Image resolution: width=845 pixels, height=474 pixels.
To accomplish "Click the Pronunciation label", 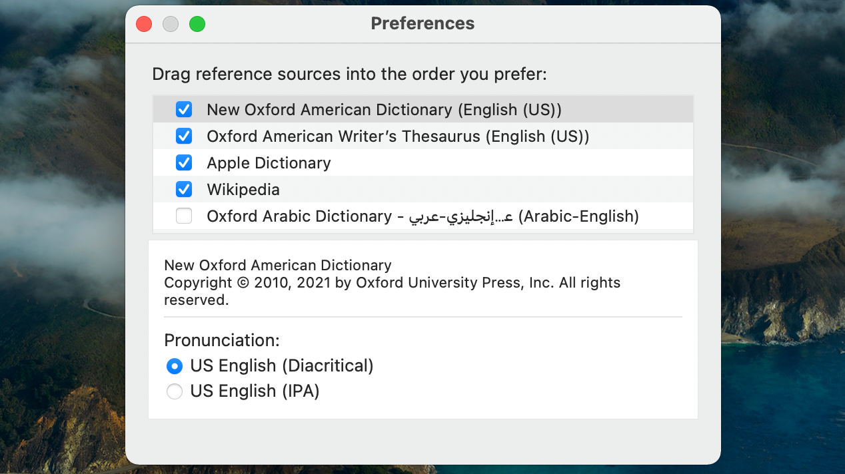I will 221,340.
